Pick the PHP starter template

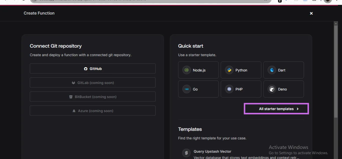pos(241,89)
